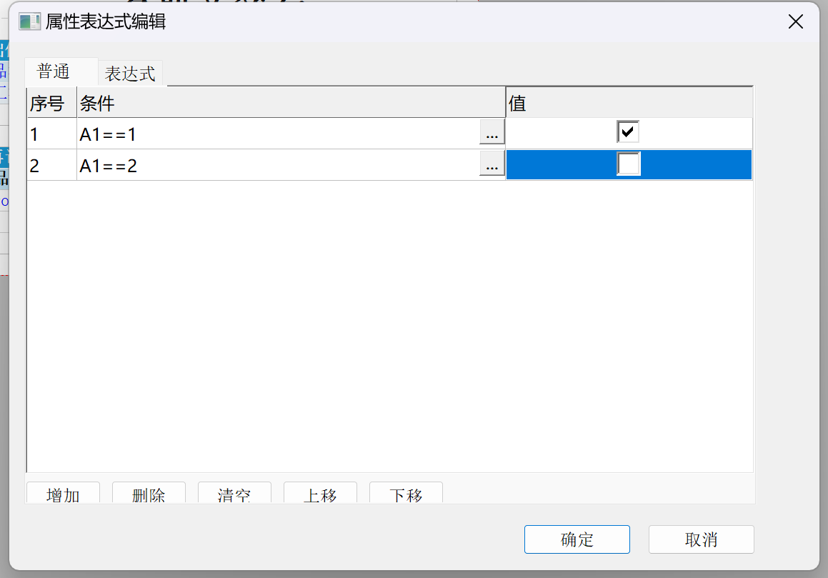Click the 值 column header
The width and height of the screenshot is (828, 578).
click(629, 104)
